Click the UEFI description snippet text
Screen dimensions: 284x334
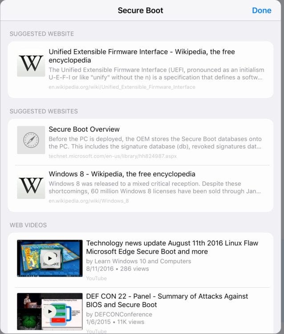coord(157,73)
